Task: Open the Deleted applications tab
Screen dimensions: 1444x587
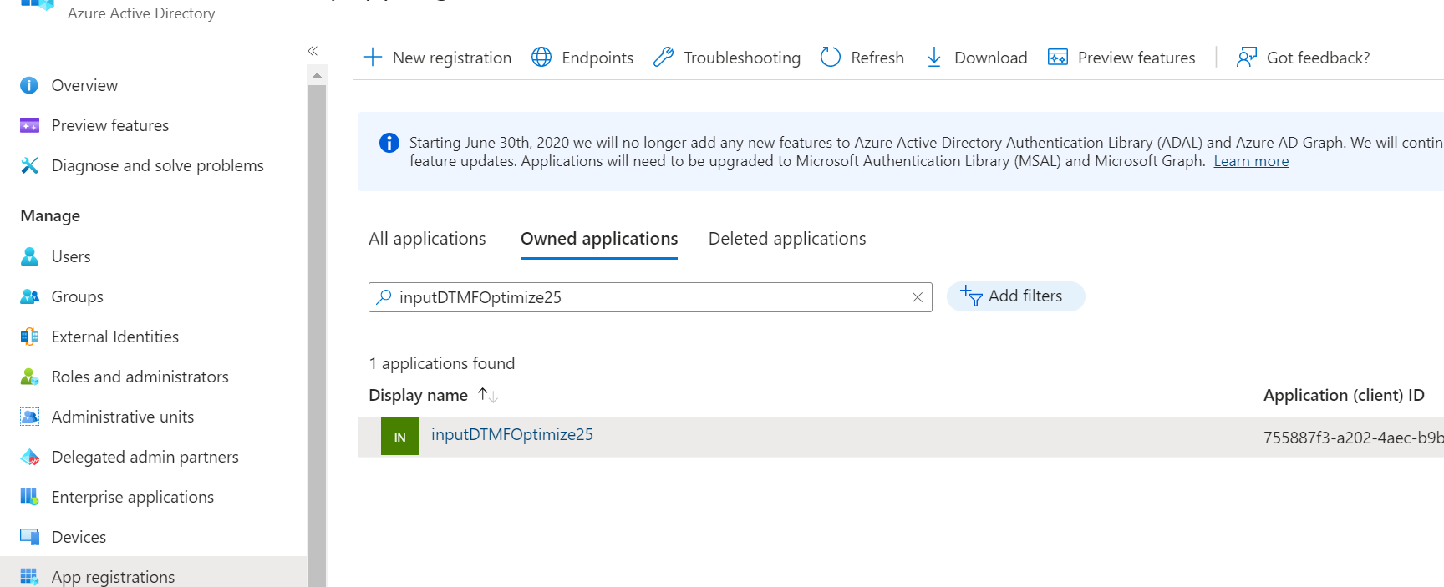Action: pos(787,239)
